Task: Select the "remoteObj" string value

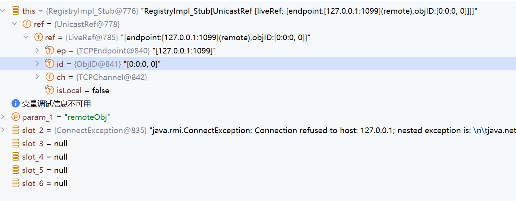Action: (x=88, y=117)
